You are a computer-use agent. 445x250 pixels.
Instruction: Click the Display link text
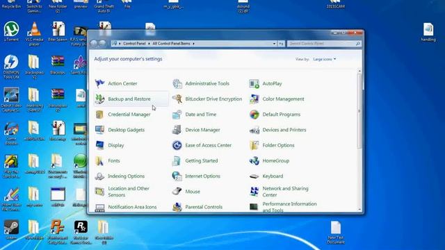tap(116, 145)
